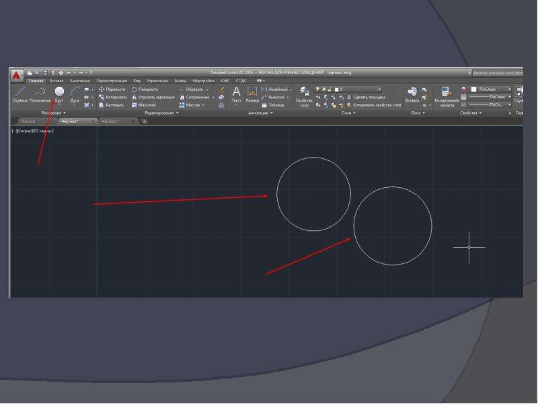Open Свойства слоя layer properties
538x404 pixels.
point(304,97)
